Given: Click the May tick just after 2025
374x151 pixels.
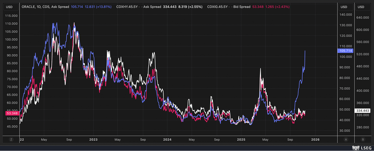Looking at the screenshot, I should click(x=265, y=140).
